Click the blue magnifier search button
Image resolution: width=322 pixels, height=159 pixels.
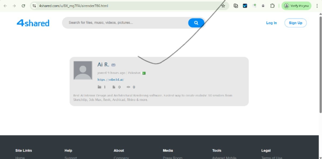pyautogui.click(x=196, y=23)
